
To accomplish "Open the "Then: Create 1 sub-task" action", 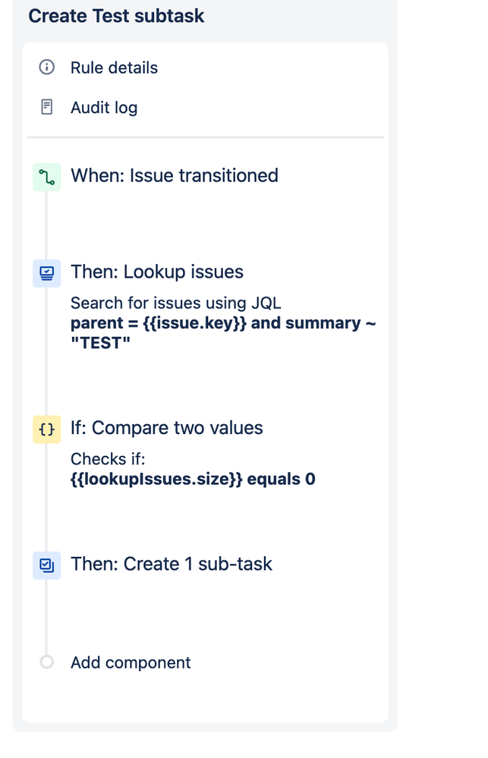I will tap(172, 565).
